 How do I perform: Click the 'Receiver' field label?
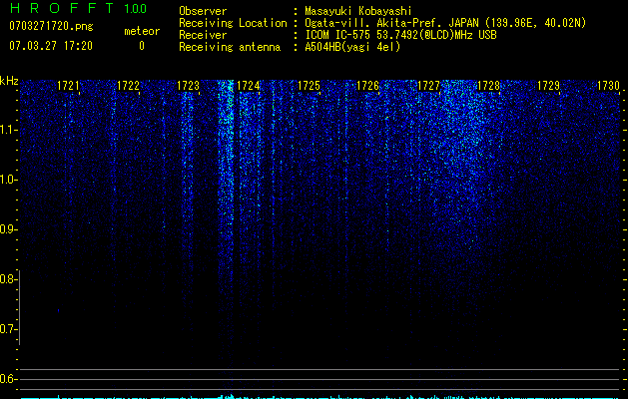[x=203, y=35]
